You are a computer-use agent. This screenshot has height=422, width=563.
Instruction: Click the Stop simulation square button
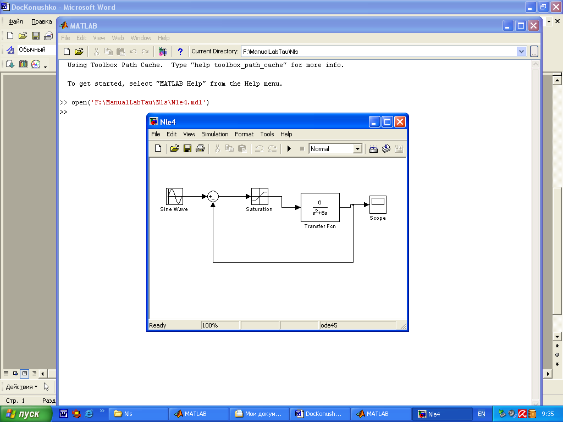(x=302, y=148)
